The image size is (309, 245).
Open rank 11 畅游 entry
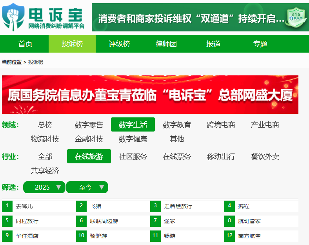pos(187,236)
